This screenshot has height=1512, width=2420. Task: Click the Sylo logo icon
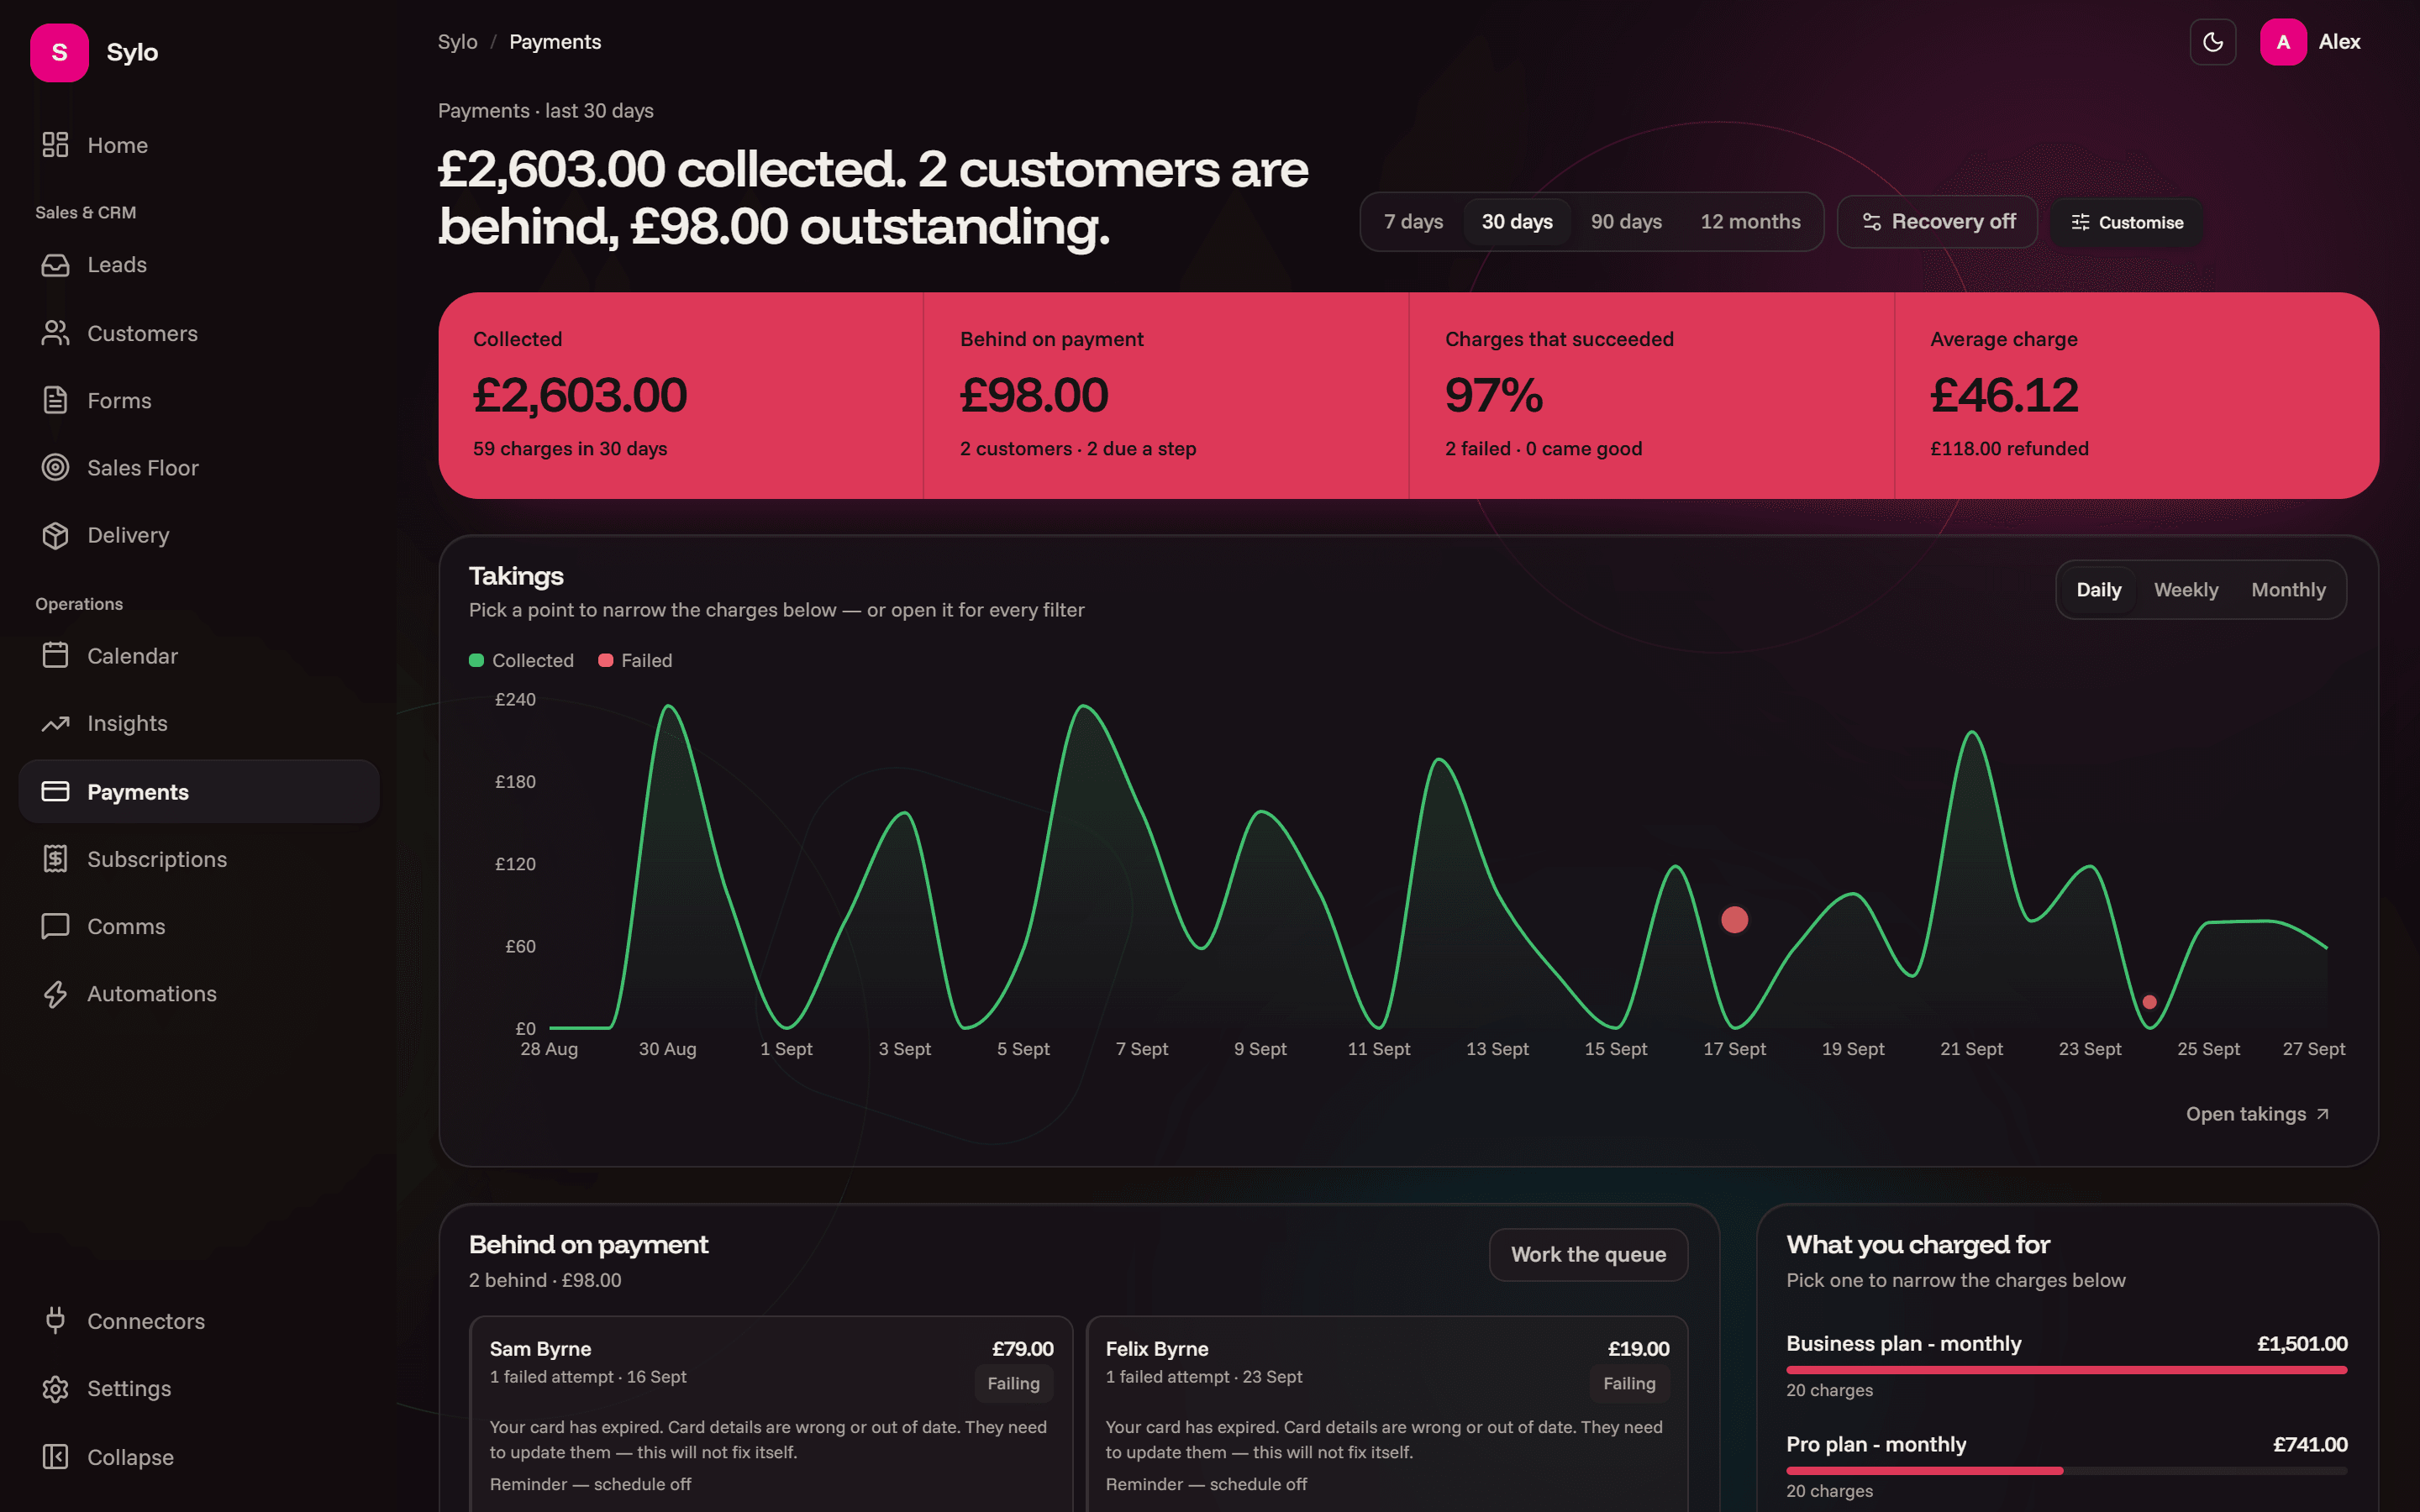[59, 52]
